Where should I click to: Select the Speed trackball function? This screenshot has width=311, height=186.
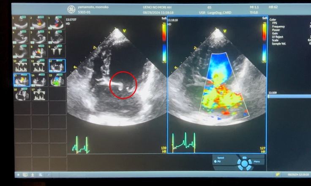point(221,157)
